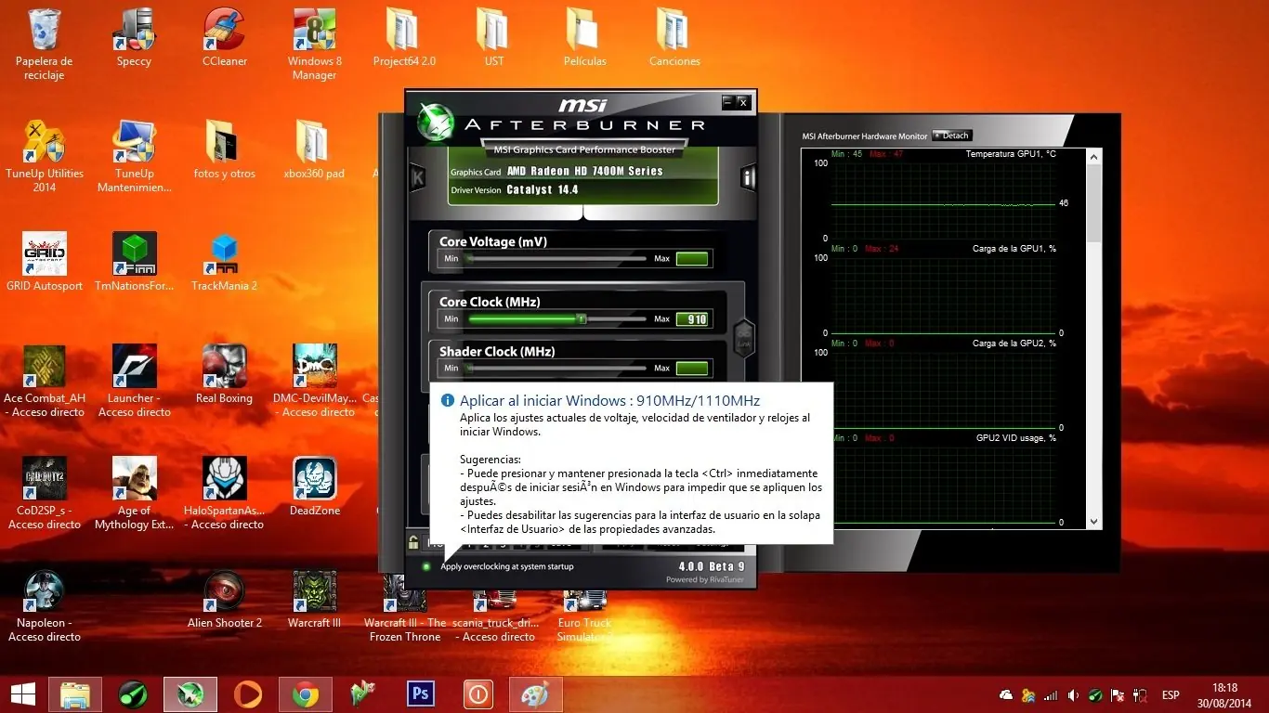Select the Películas folder
1269x713 pixels.
(584, 38)
